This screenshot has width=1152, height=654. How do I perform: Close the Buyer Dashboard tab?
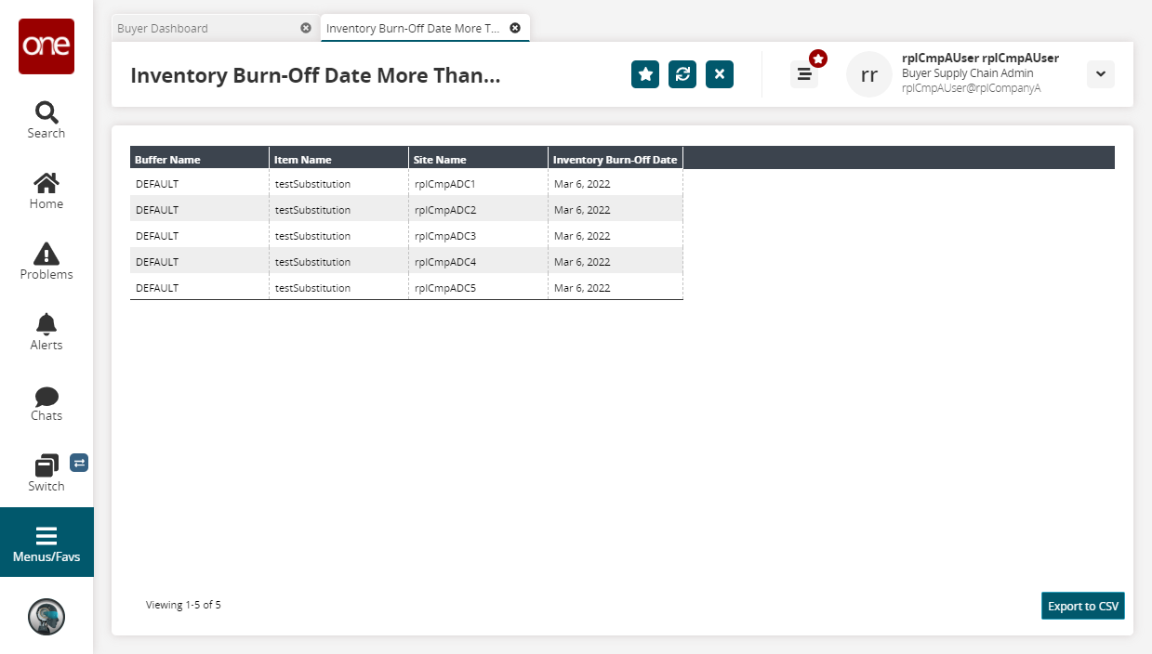coord(306,29)
